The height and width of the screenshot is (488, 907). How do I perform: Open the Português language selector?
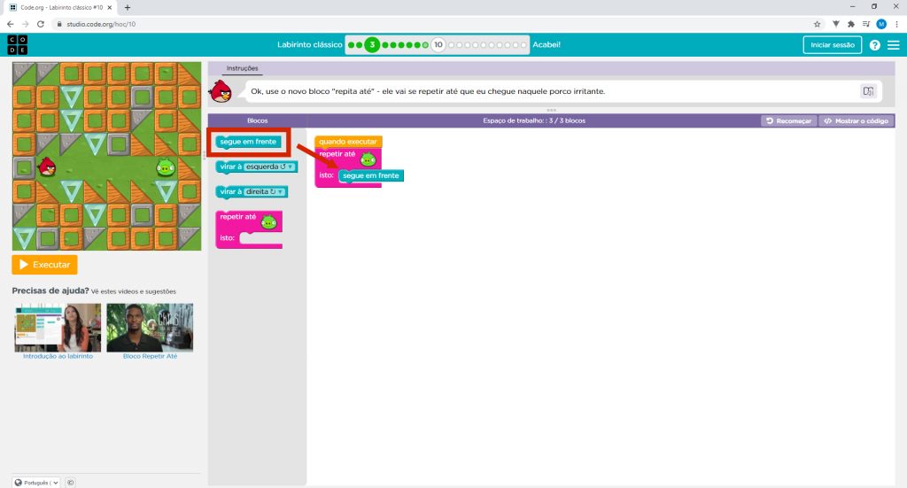click(35, 482)
